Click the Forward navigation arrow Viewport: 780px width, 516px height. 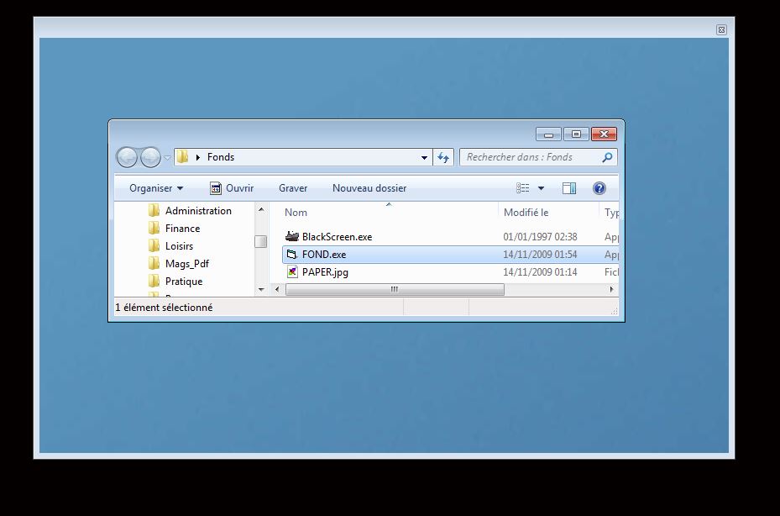tap(150, 157)
